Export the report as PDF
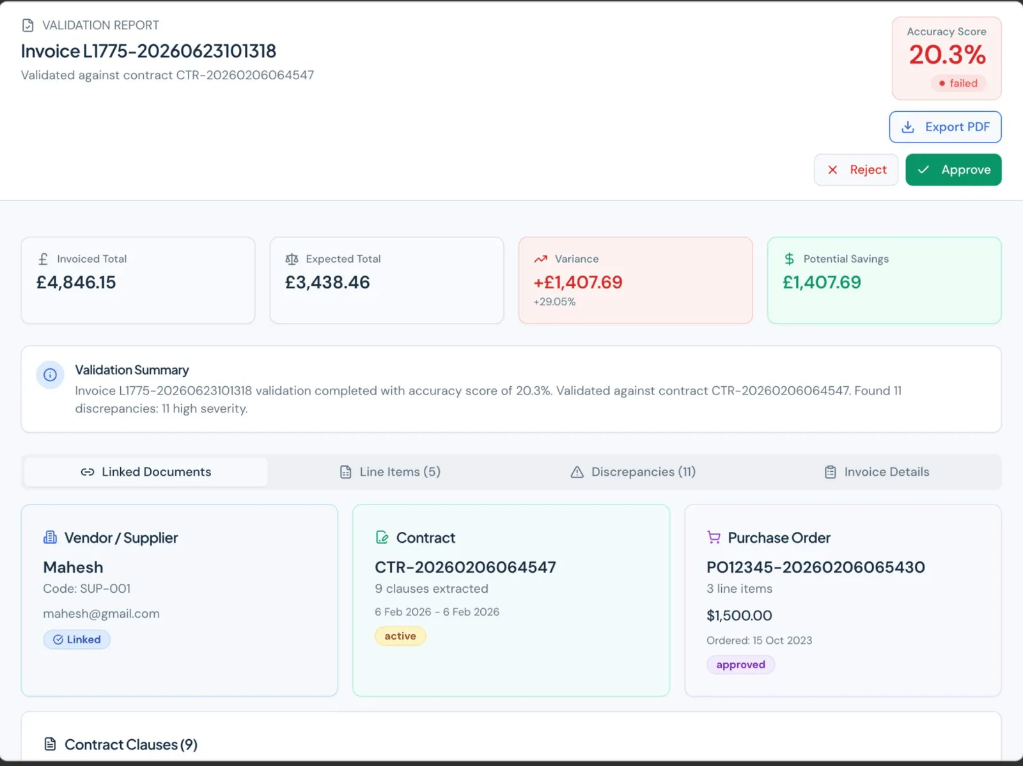 945,127
